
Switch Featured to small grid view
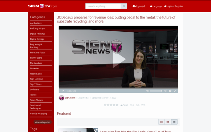pos(168,122)
